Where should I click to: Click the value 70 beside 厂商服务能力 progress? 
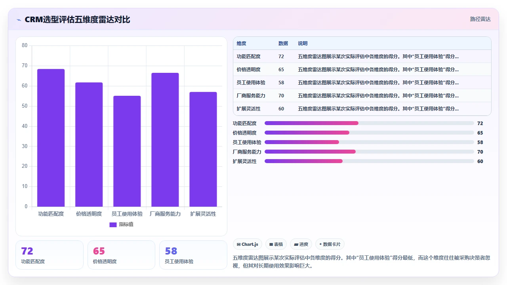[480, 152]
